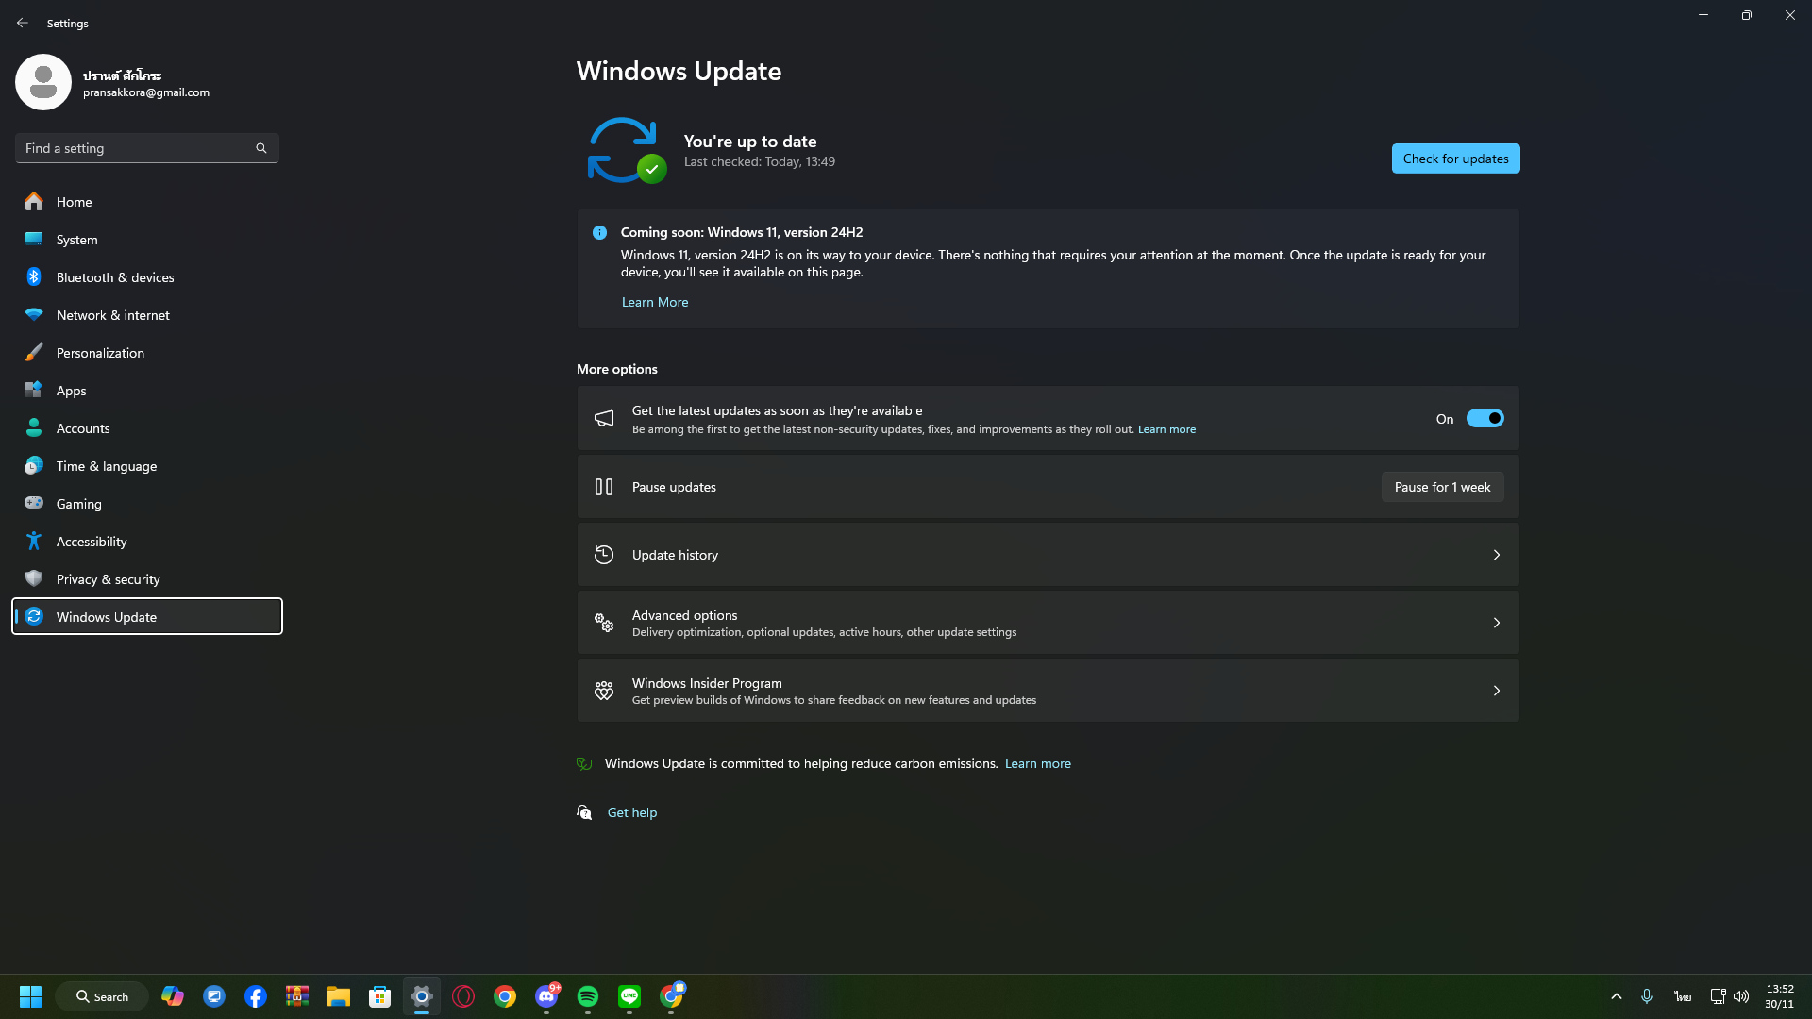The height and width of the screenshot is (1019, 1812).
Task: Open Google Chrome from the taskbar
Action: [505, 996]
